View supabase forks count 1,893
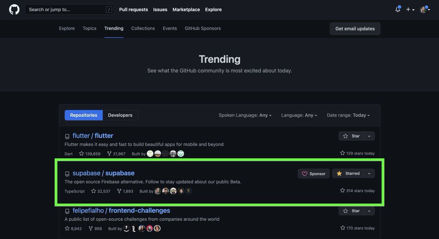 click(125, 191)
